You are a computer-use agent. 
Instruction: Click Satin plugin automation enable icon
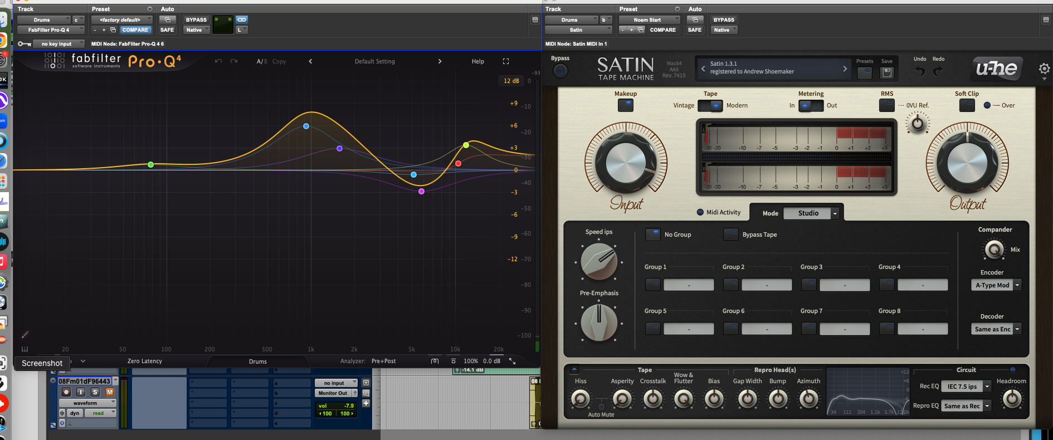[695, 19]
